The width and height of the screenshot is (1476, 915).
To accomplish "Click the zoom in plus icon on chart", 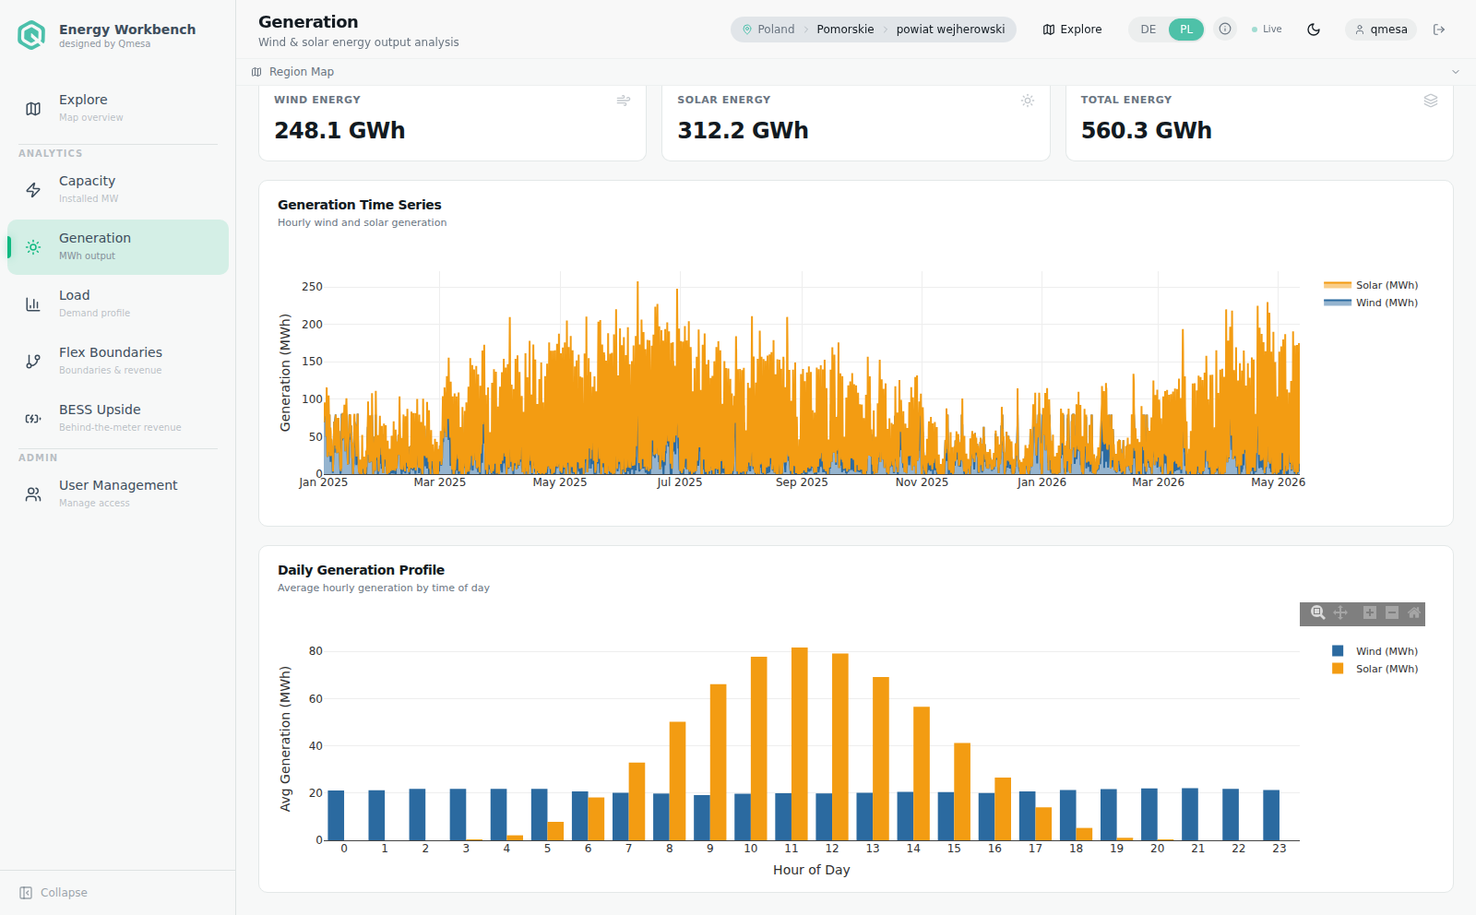I will (x=1370, y=613).
